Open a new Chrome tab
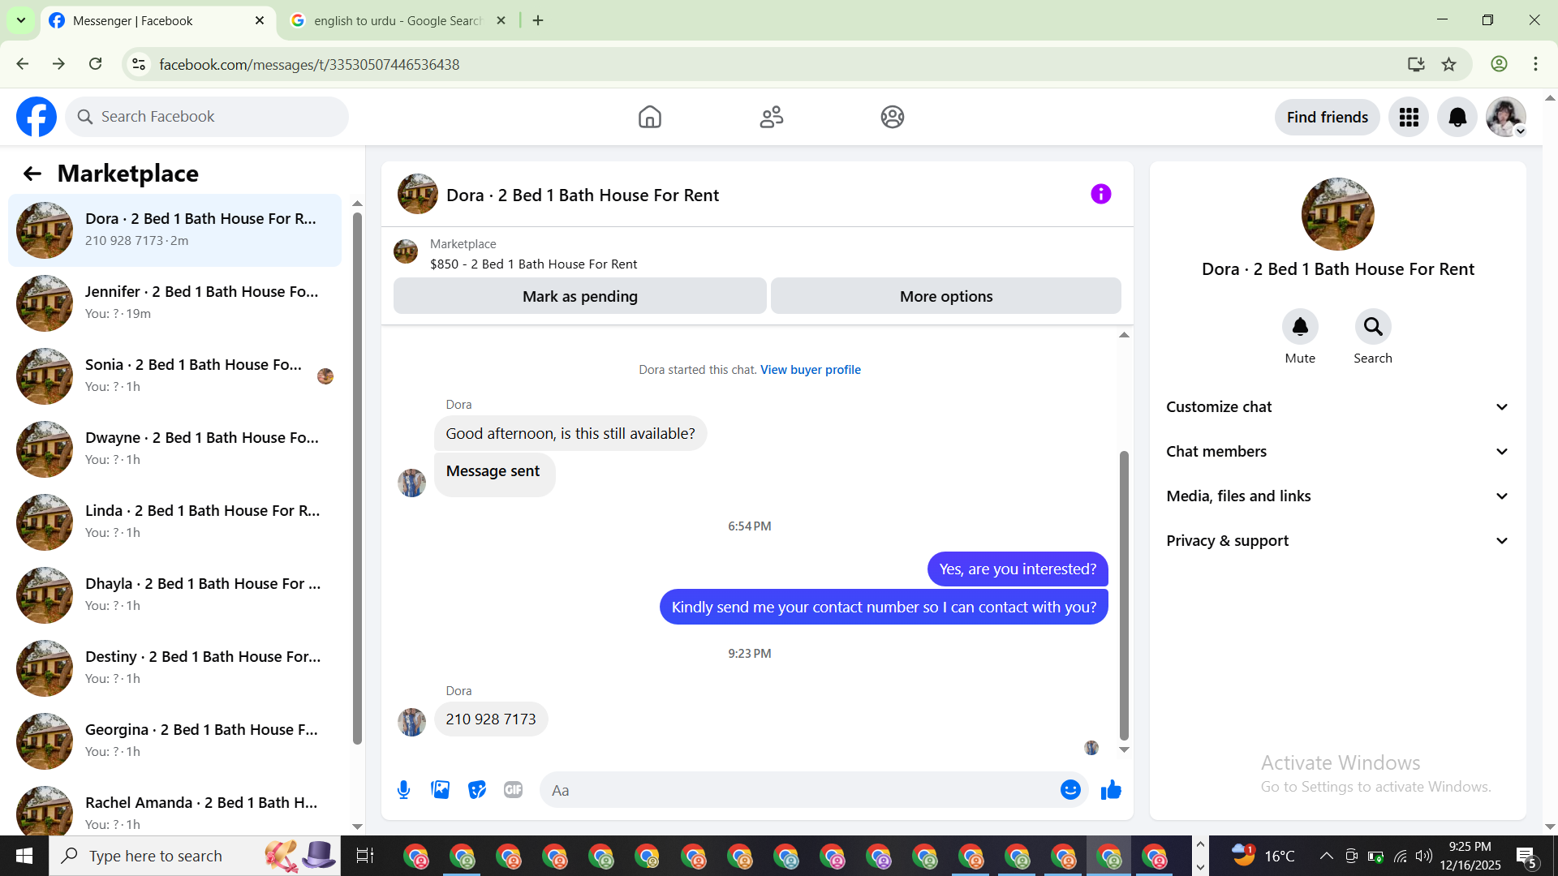 [538, 20]
